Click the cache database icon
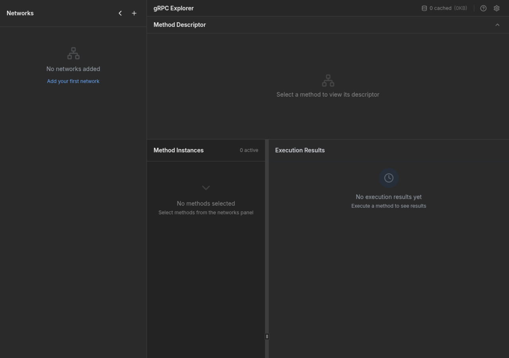 click(424, 8)
